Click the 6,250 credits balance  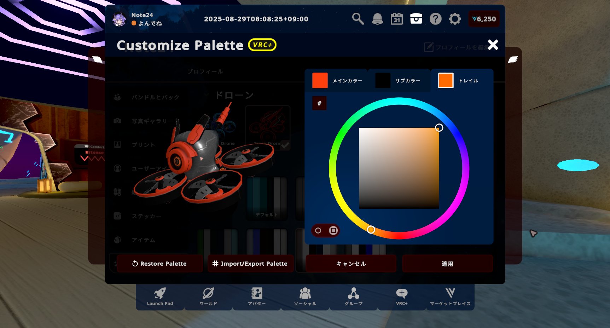[x=484, y=19]
